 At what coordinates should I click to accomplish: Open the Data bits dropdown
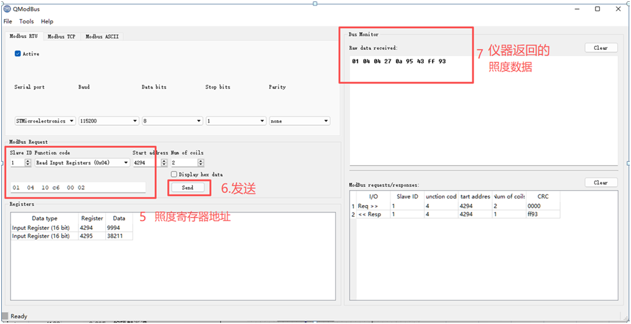[x=172, y=121]
